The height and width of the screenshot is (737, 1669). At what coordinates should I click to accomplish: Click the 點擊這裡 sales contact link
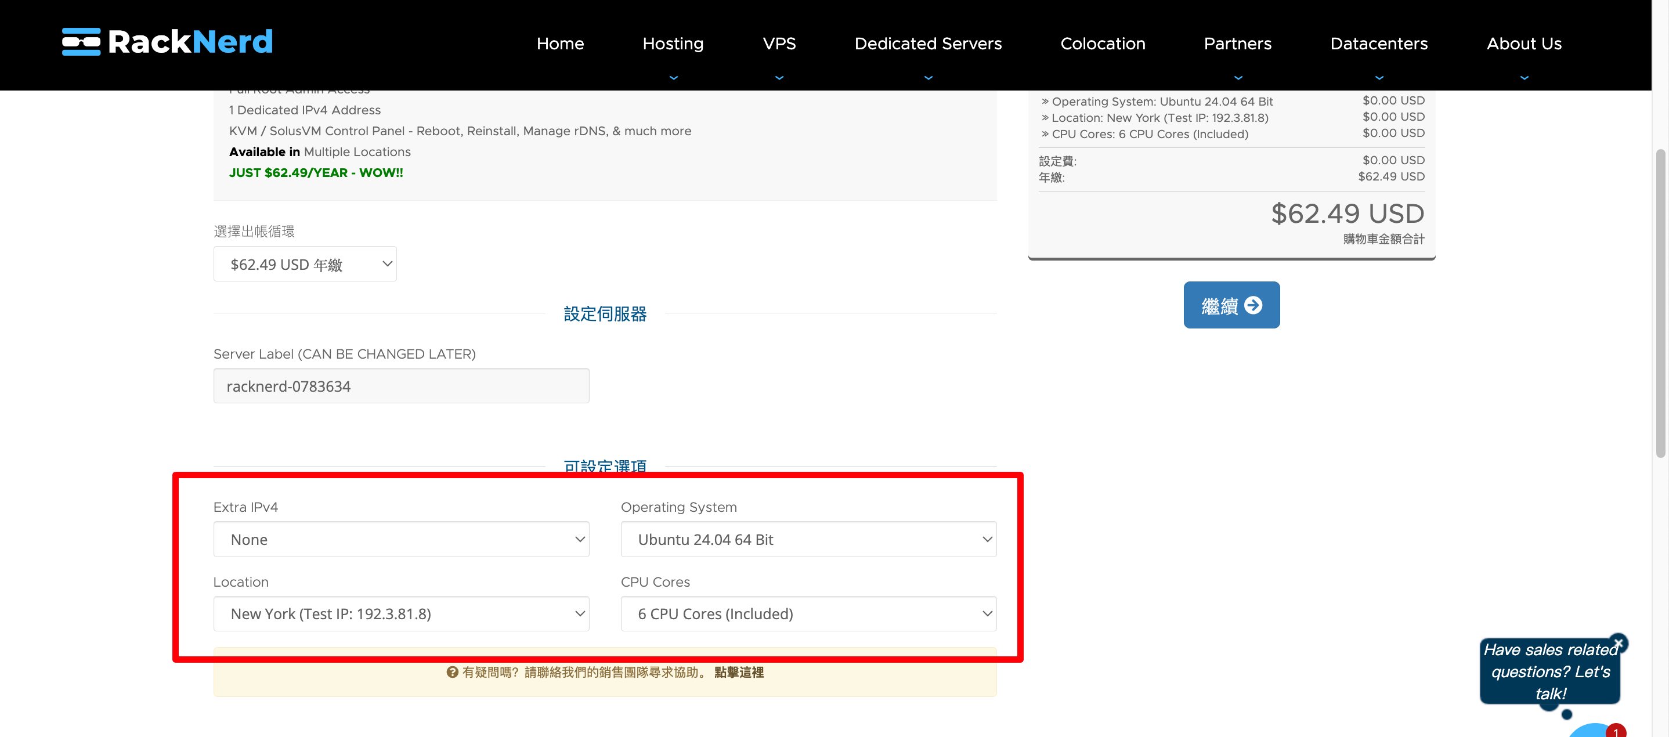(739, 672)
